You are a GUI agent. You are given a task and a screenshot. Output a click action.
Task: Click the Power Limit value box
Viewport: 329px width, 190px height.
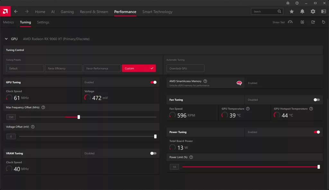[x=174, y=167]
